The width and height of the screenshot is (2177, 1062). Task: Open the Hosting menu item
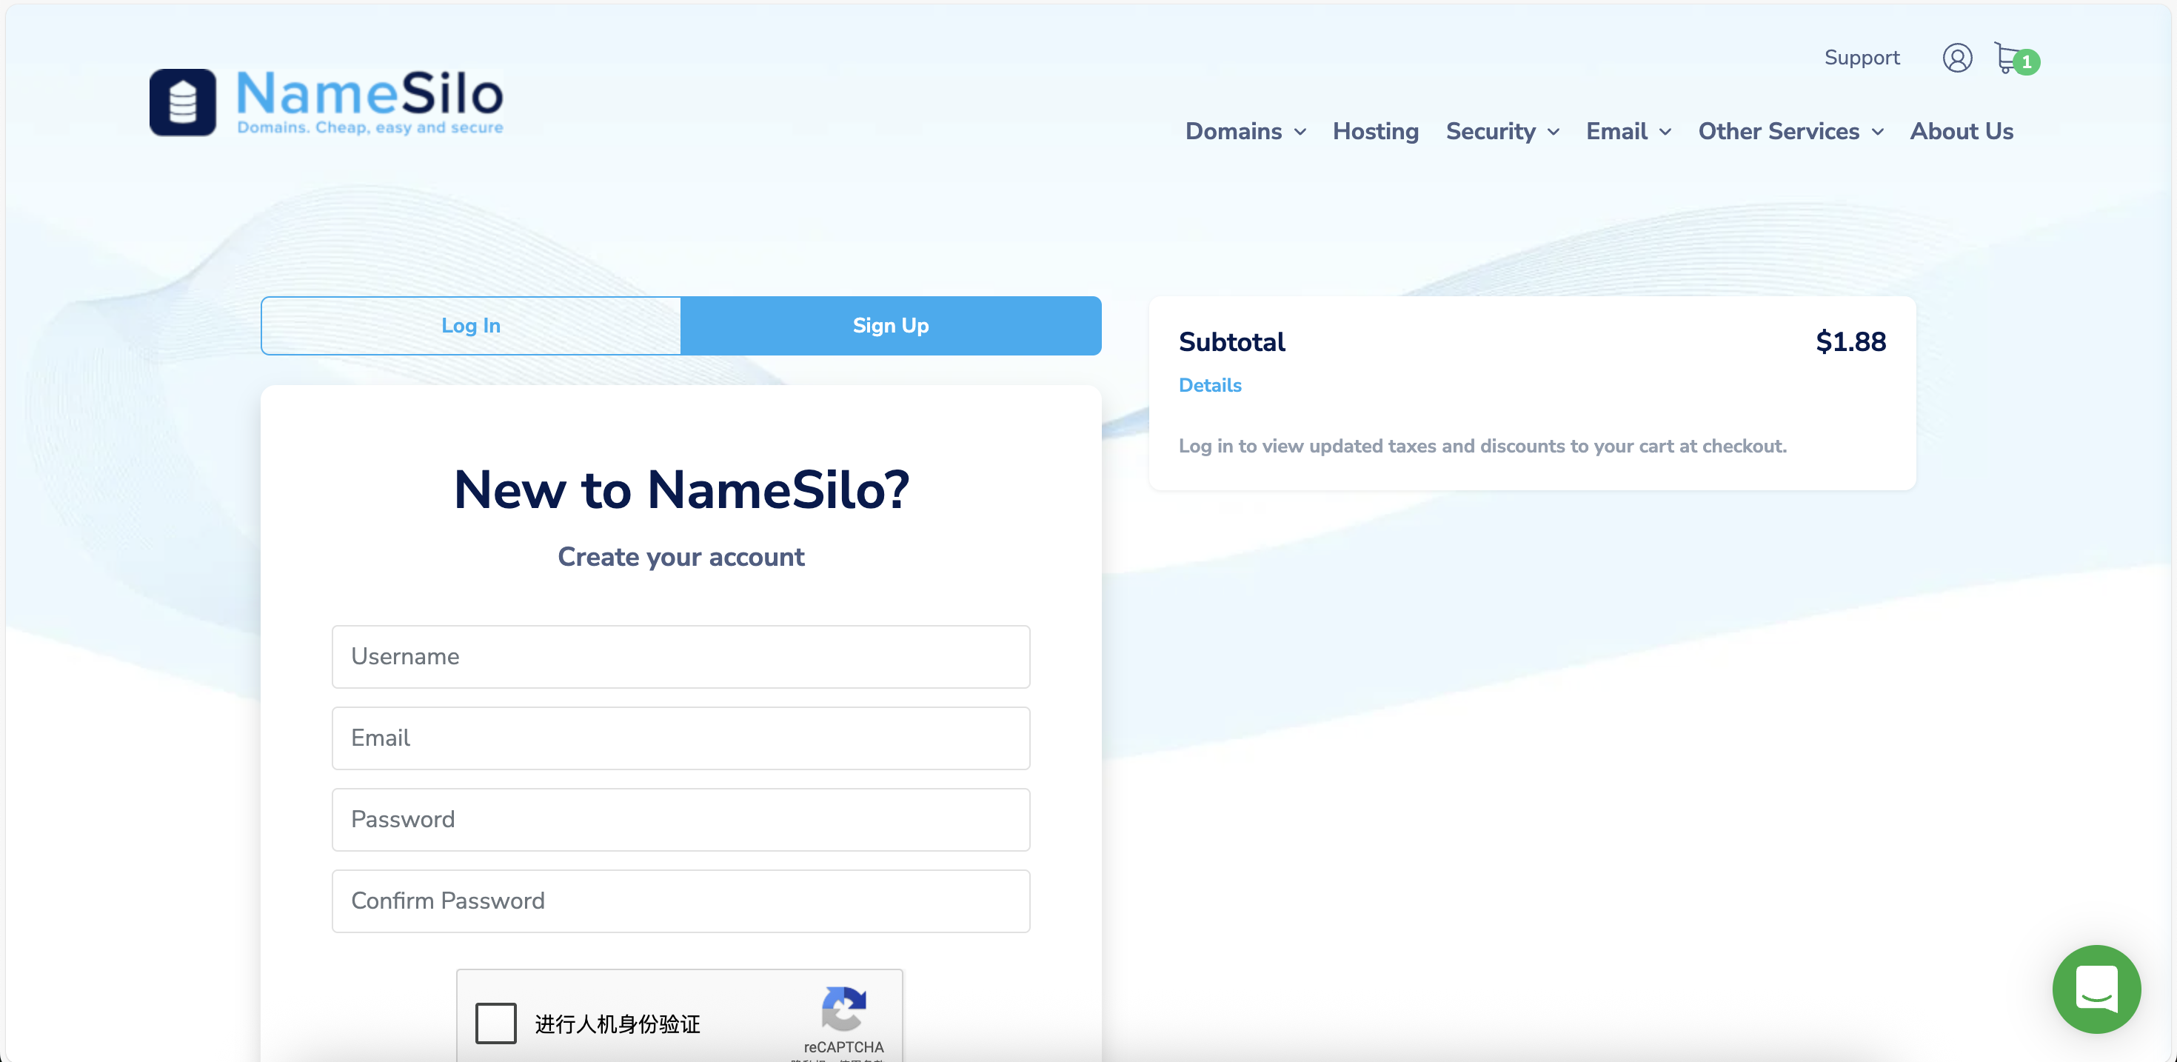tap(1375, 131)
